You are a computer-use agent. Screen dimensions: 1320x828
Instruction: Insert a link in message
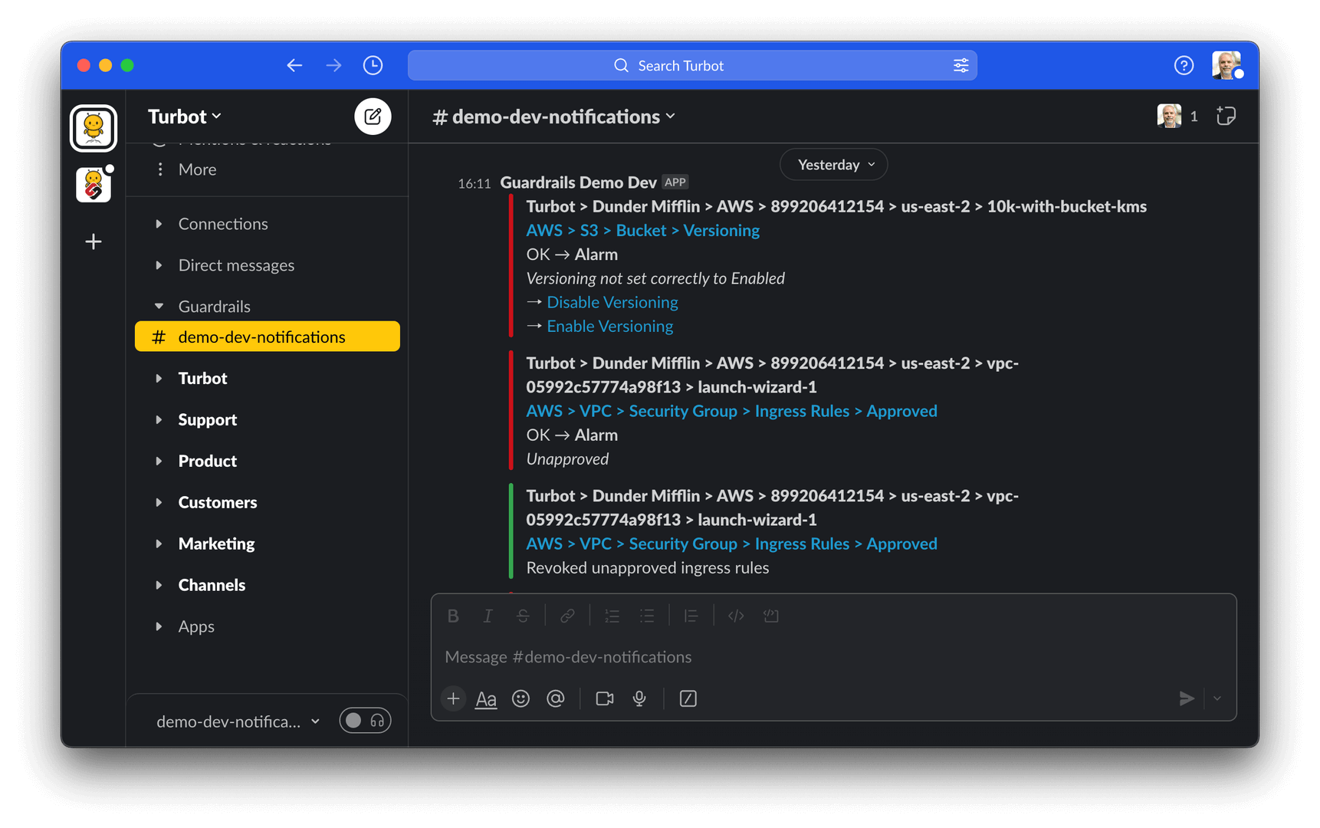[567, 616]
